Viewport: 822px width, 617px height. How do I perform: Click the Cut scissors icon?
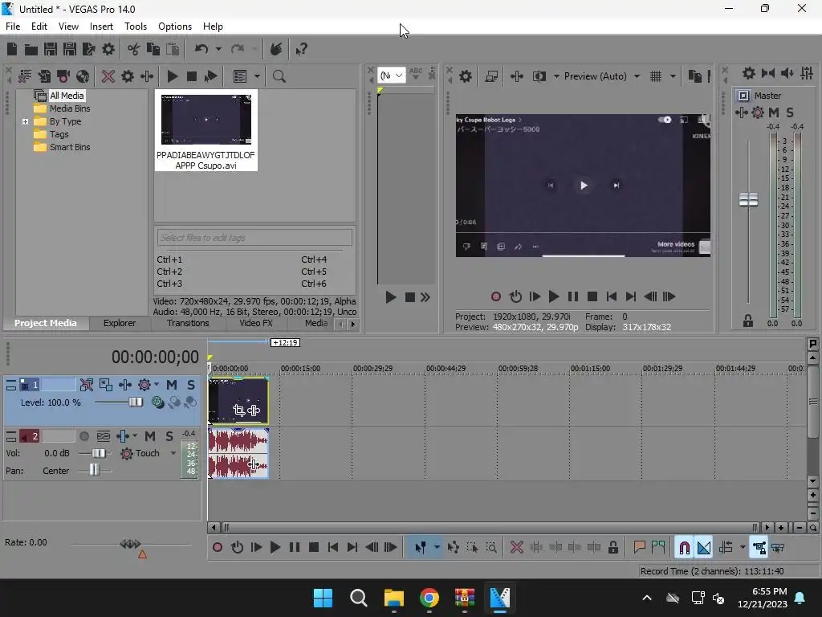pos(134,49)
